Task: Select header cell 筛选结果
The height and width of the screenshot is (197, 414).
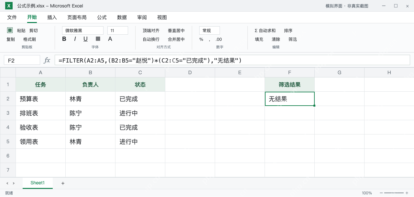Action: (x=290, y=85)
